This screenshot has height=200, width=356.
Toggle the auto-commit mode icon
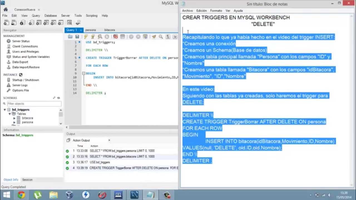tap(145, 37)
